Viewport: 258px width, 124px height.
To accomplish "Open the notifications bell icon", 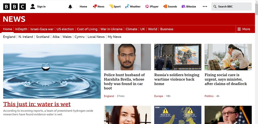I will tap(70, 7).
